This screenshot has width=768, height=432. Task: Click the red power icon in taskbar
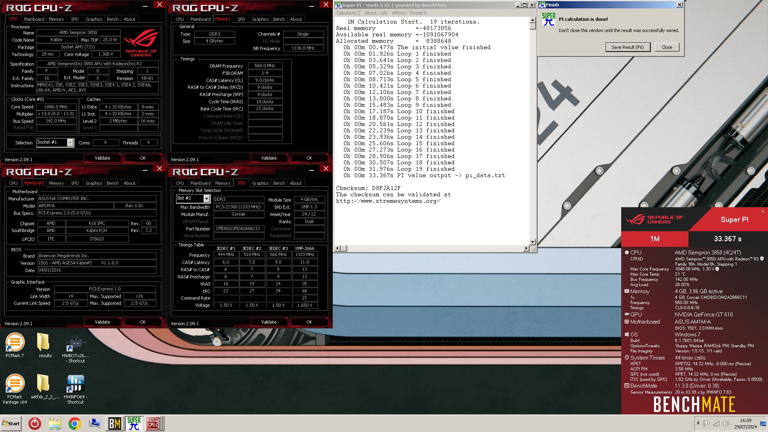tap(35, 424)
